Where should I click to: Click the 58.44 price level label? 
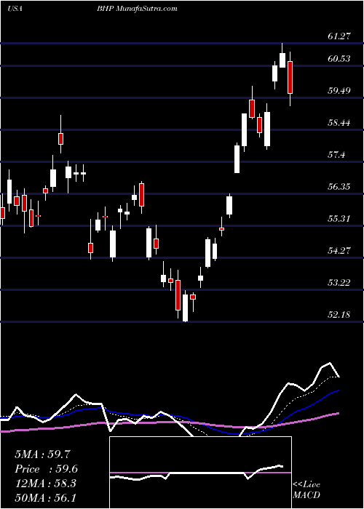(339, 123)
